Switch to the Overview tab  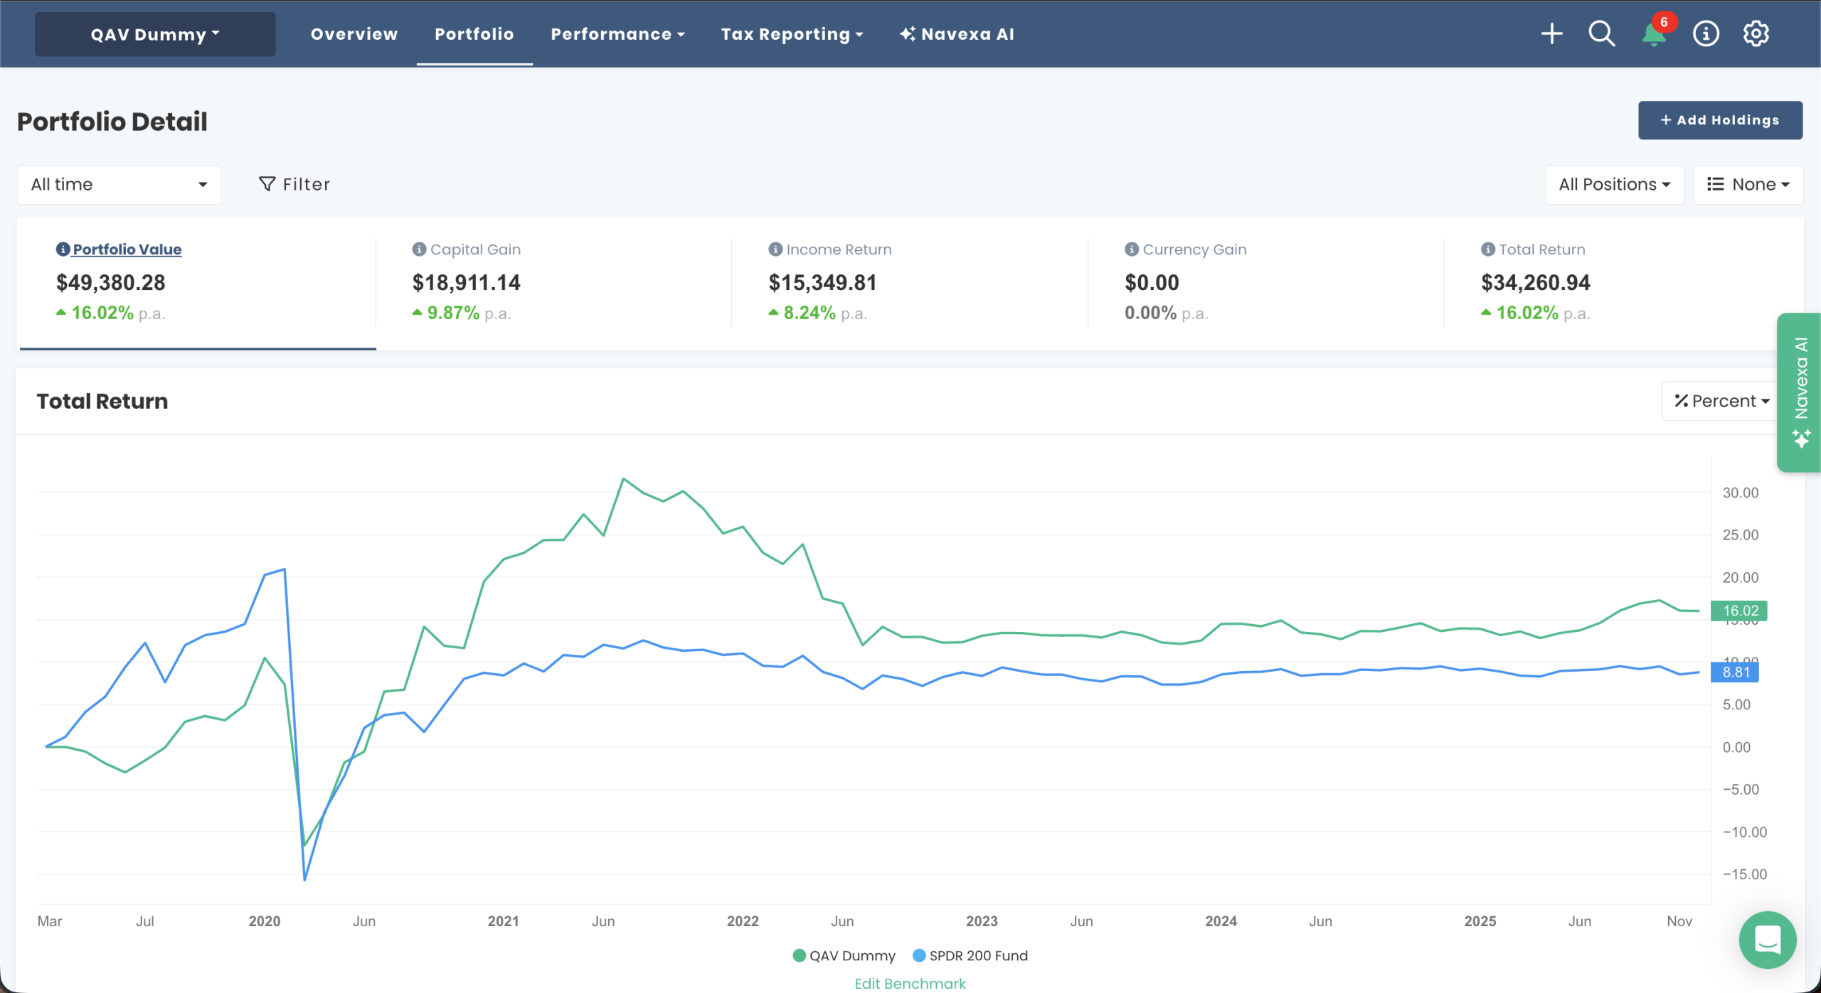[x=354, y=33]
